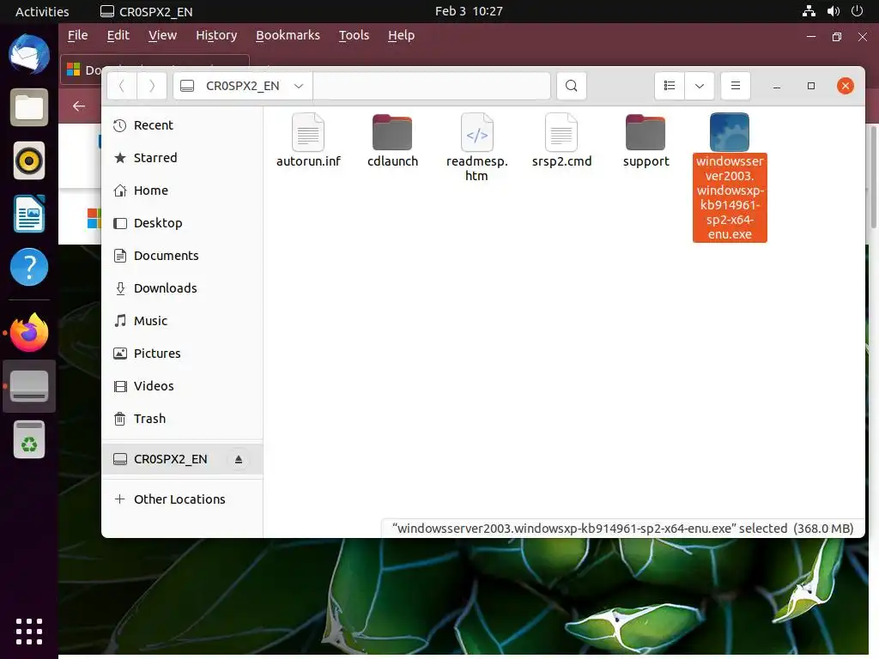This screenshot has height=659, width=879.
Task: Click Firefox back arrow button
Action: [79, 106]
